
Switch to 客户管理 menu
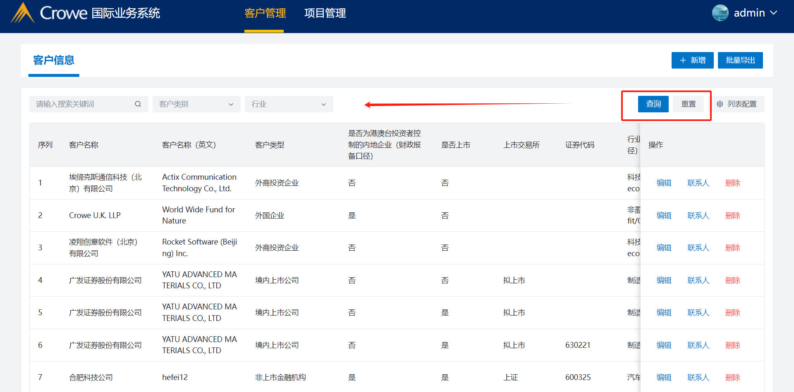(265, 13)
